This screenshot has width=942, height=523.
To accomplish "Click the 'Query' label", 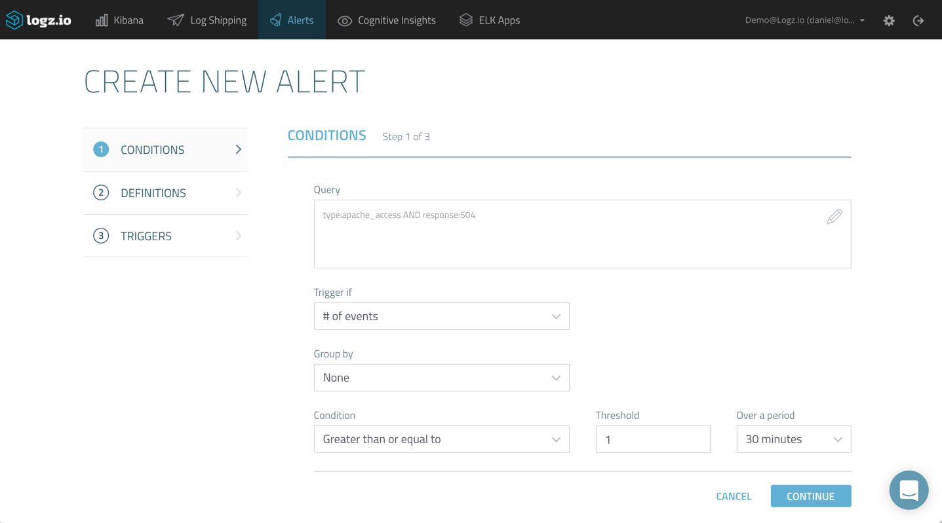I will [327, 190].
